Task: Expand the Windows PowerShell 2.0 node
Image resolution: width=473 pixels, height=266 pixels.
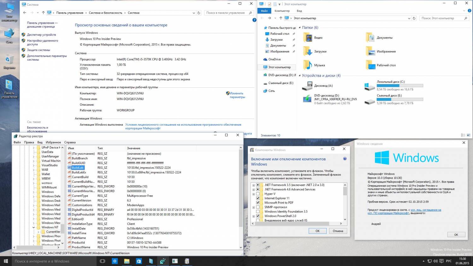Action: tap(254, 216)
